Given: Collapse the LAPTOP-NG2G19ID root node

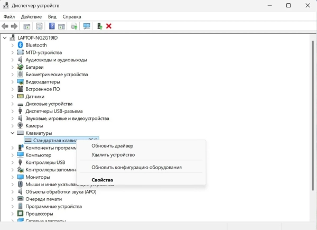Looking at the screenshot, I should (5, 38).
